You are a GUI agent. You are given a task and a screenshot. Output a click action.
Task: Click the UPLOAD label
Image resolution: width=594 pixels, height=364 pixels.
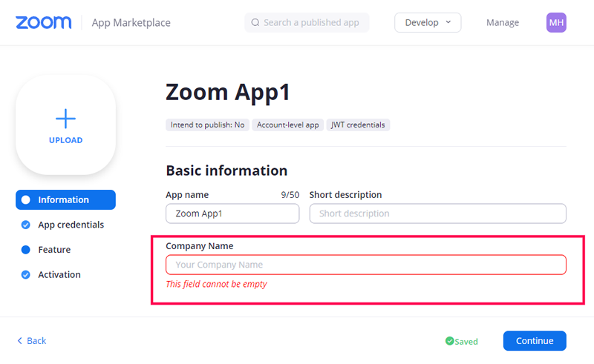pyautogui.click(x=65, y=140)
